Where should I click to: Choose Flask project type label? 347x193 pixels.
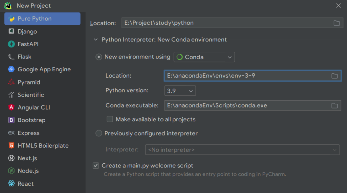coord(24,57)
